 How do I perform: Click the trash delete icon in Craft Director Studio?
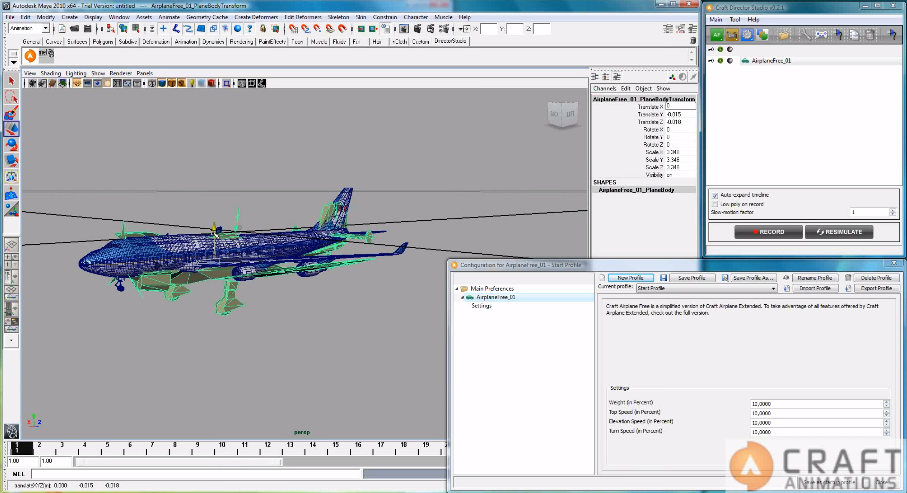(x=870, y=35)
